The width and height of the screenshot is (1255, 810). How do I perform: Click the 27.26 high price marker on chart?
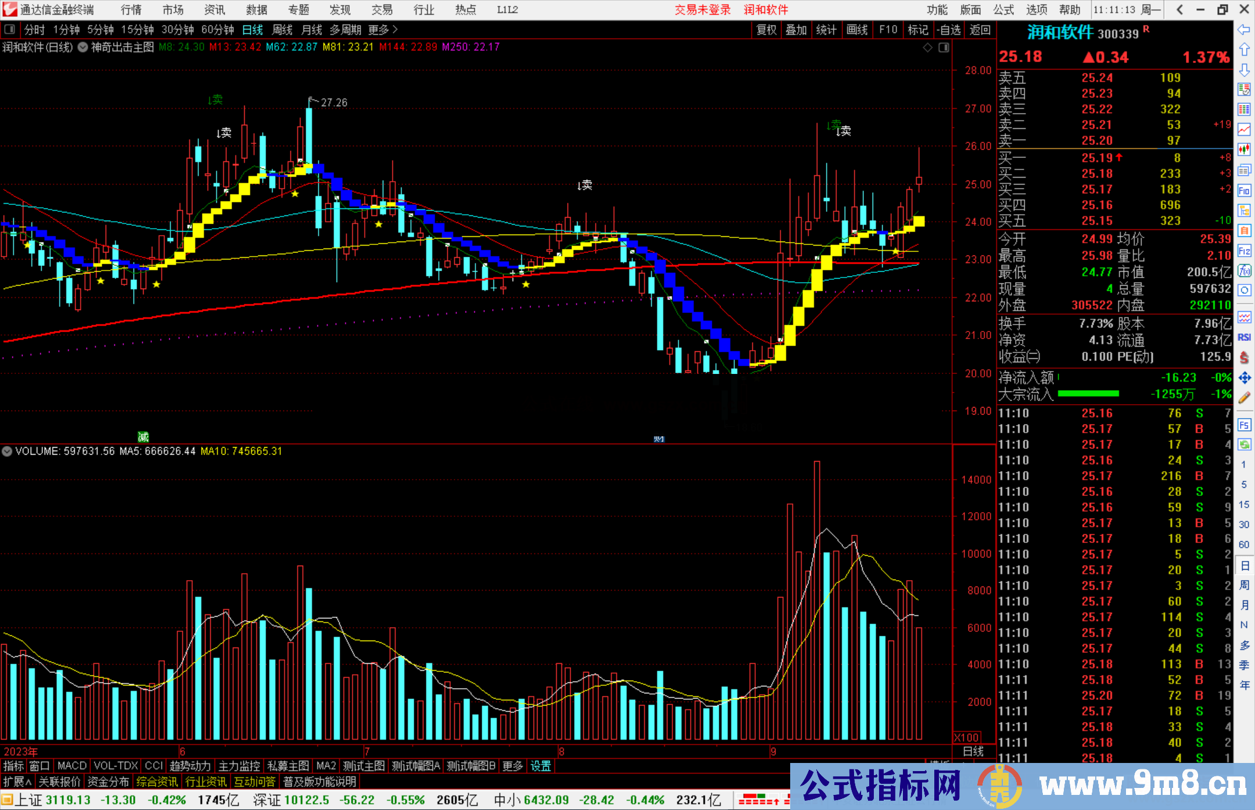(334, 103)
